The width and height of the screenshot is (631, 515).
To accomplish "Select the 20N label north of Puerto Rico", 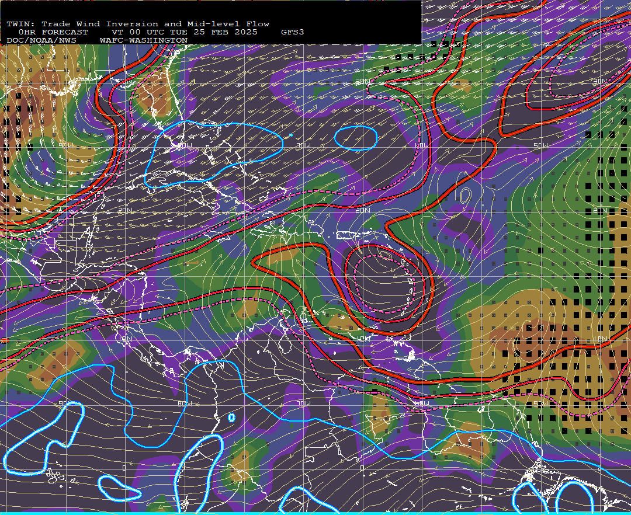I will pyautogui.click(x=363, y=210).
